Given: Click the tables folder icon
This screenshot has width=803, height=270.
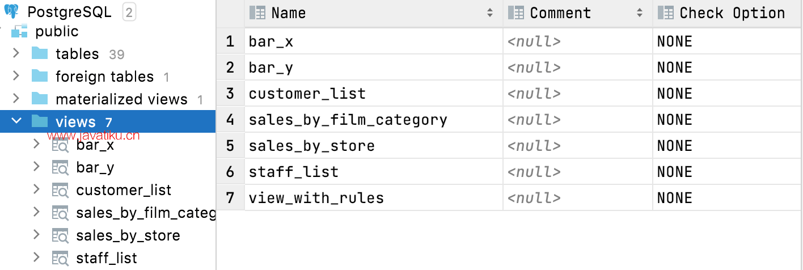Looking at the screenshot, I should tap(40, 54).
